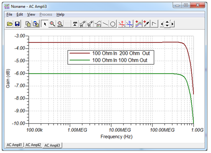Viewport: 211px width, 153px height.
Task: Click the Zoom out 100% magnifier
Action: coord(59,24)
